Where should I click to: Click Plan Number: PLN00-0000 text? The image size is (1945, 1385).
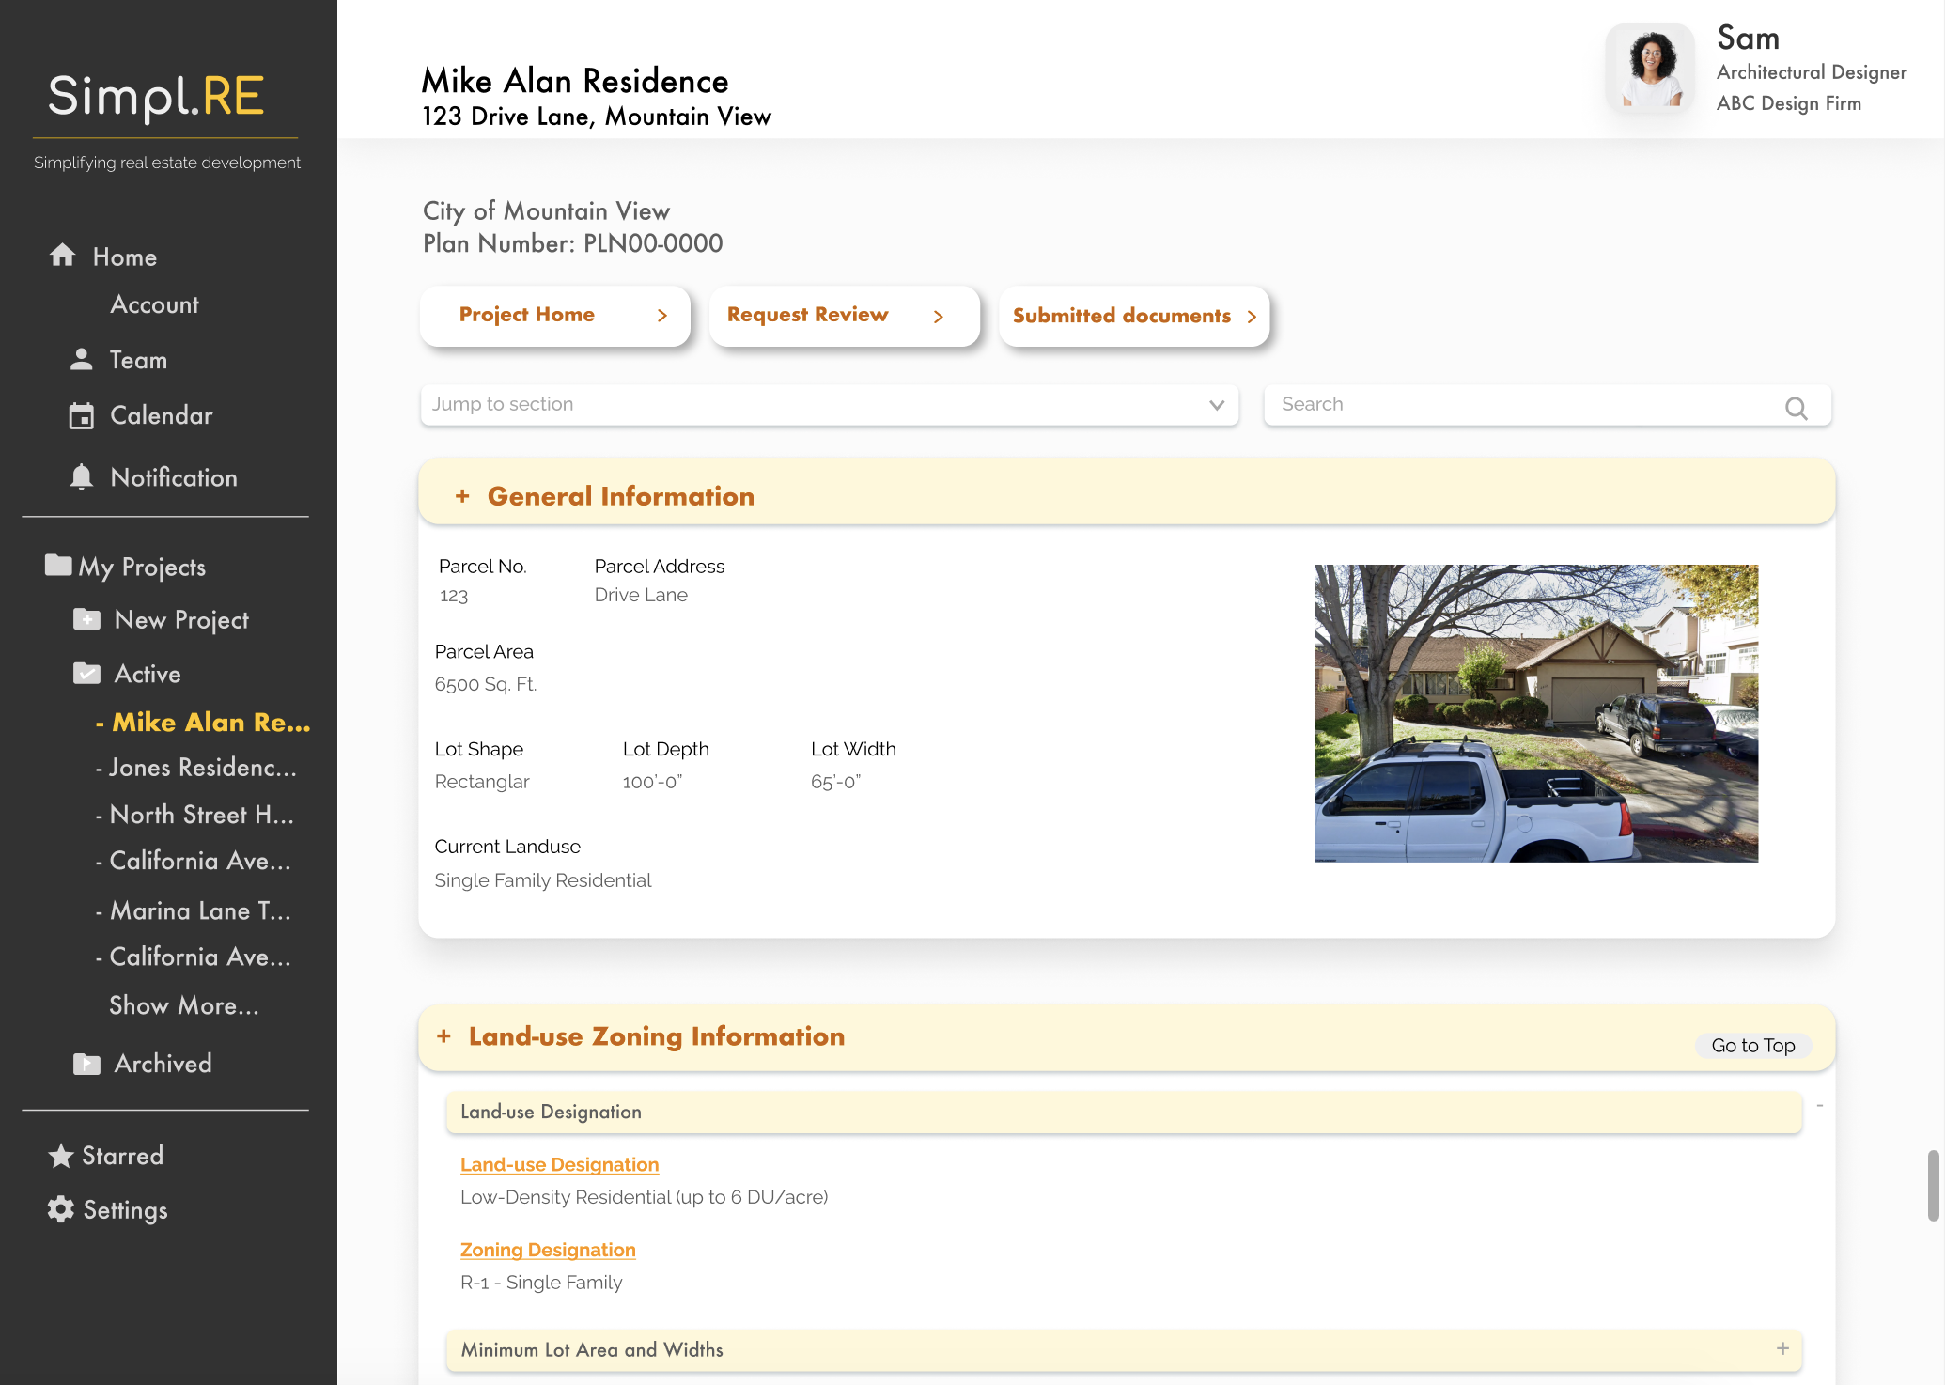573,243
